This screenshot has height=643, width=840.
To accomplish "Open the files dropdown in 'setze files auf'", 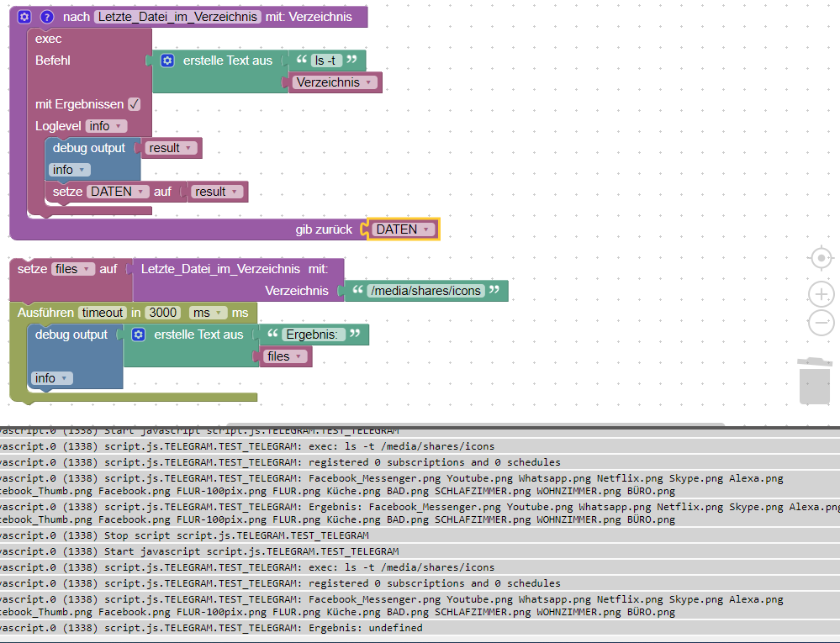I will tap(73, 269).
